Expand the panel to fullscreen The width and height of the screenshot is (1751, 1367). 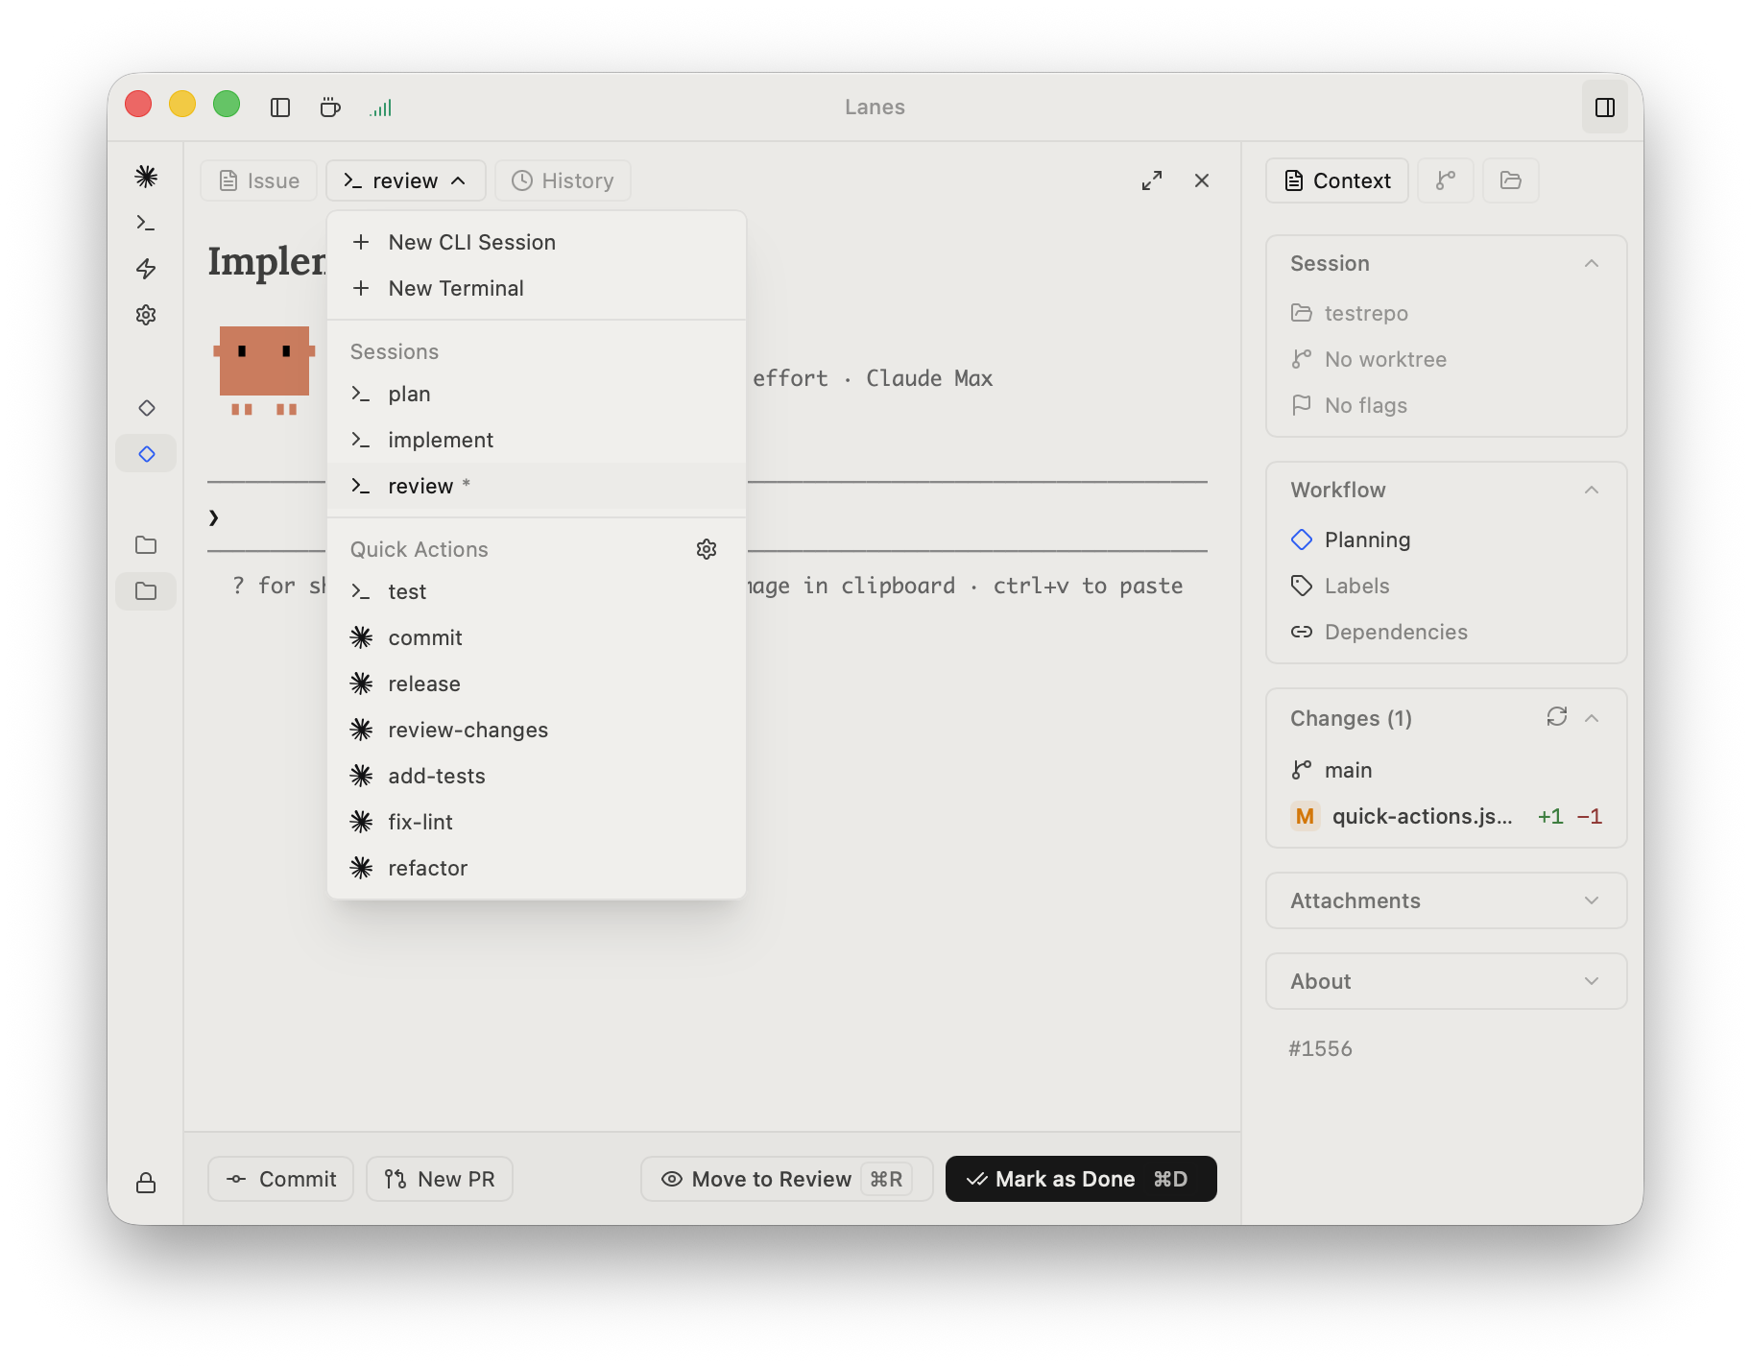[x=1152, y=180]
